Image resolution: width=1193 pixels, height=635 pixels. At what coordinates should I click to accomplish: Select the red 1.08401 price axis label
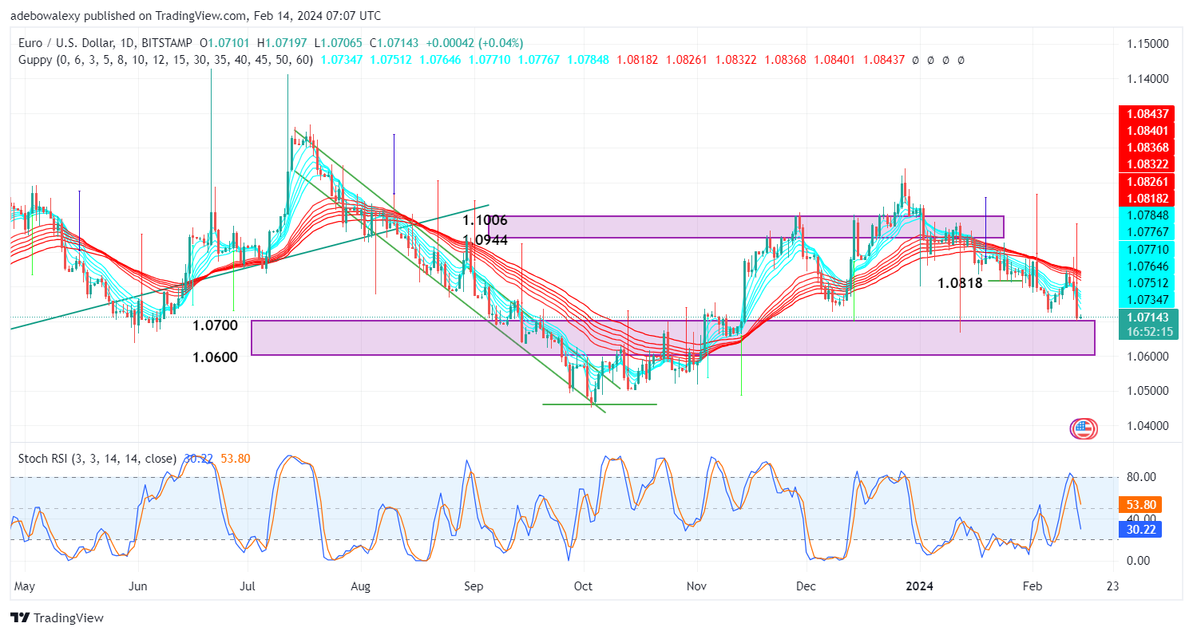1148,130
